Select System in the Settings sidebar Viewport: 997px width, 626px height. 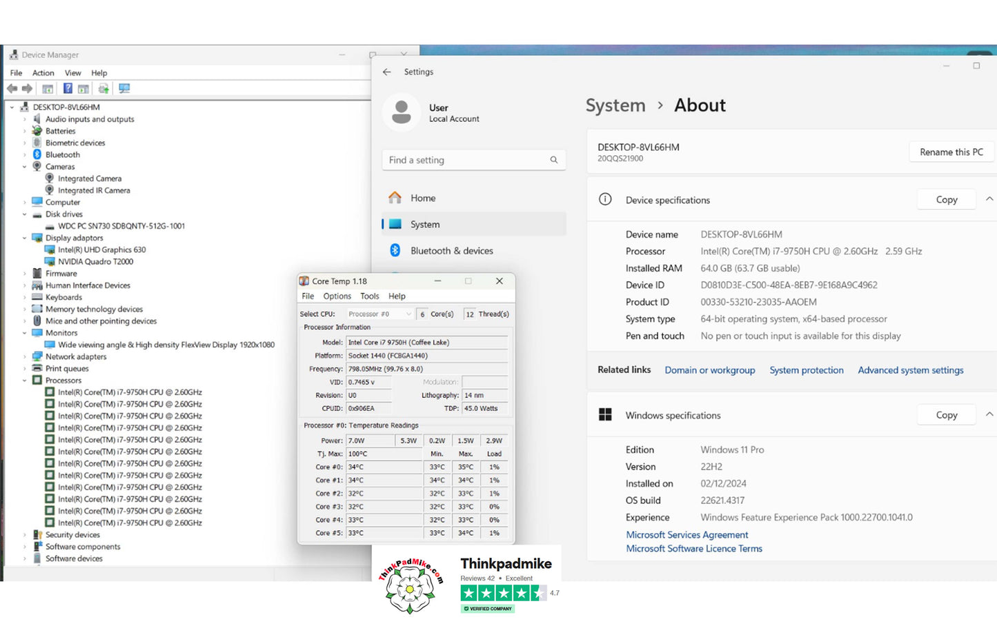pyautogui.click(x=474, y=224)
